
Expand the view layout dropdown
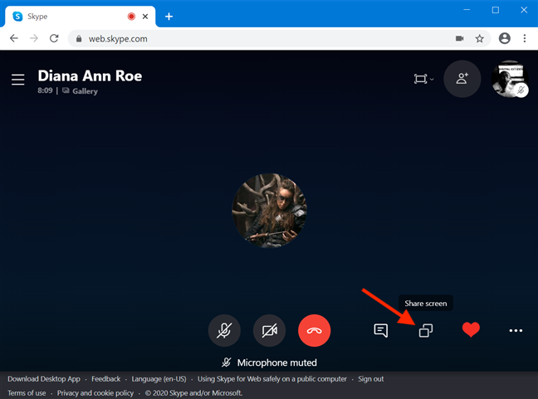click(423, 79)
